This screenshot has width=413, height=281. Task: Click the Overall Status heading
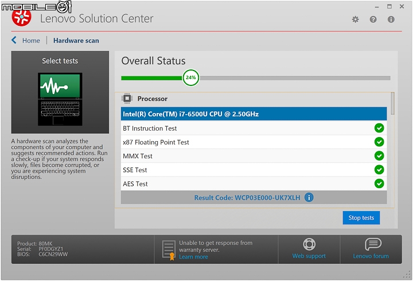click(153, 61)
